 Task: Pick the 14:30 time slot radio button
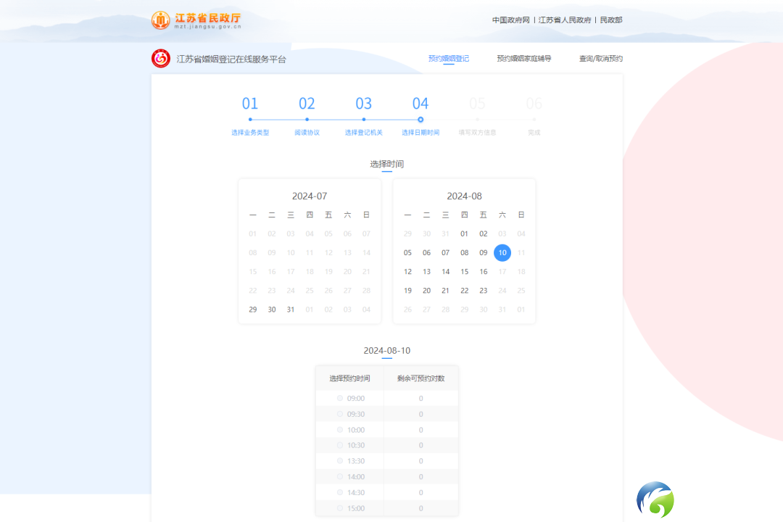click(x=340, y=492)
